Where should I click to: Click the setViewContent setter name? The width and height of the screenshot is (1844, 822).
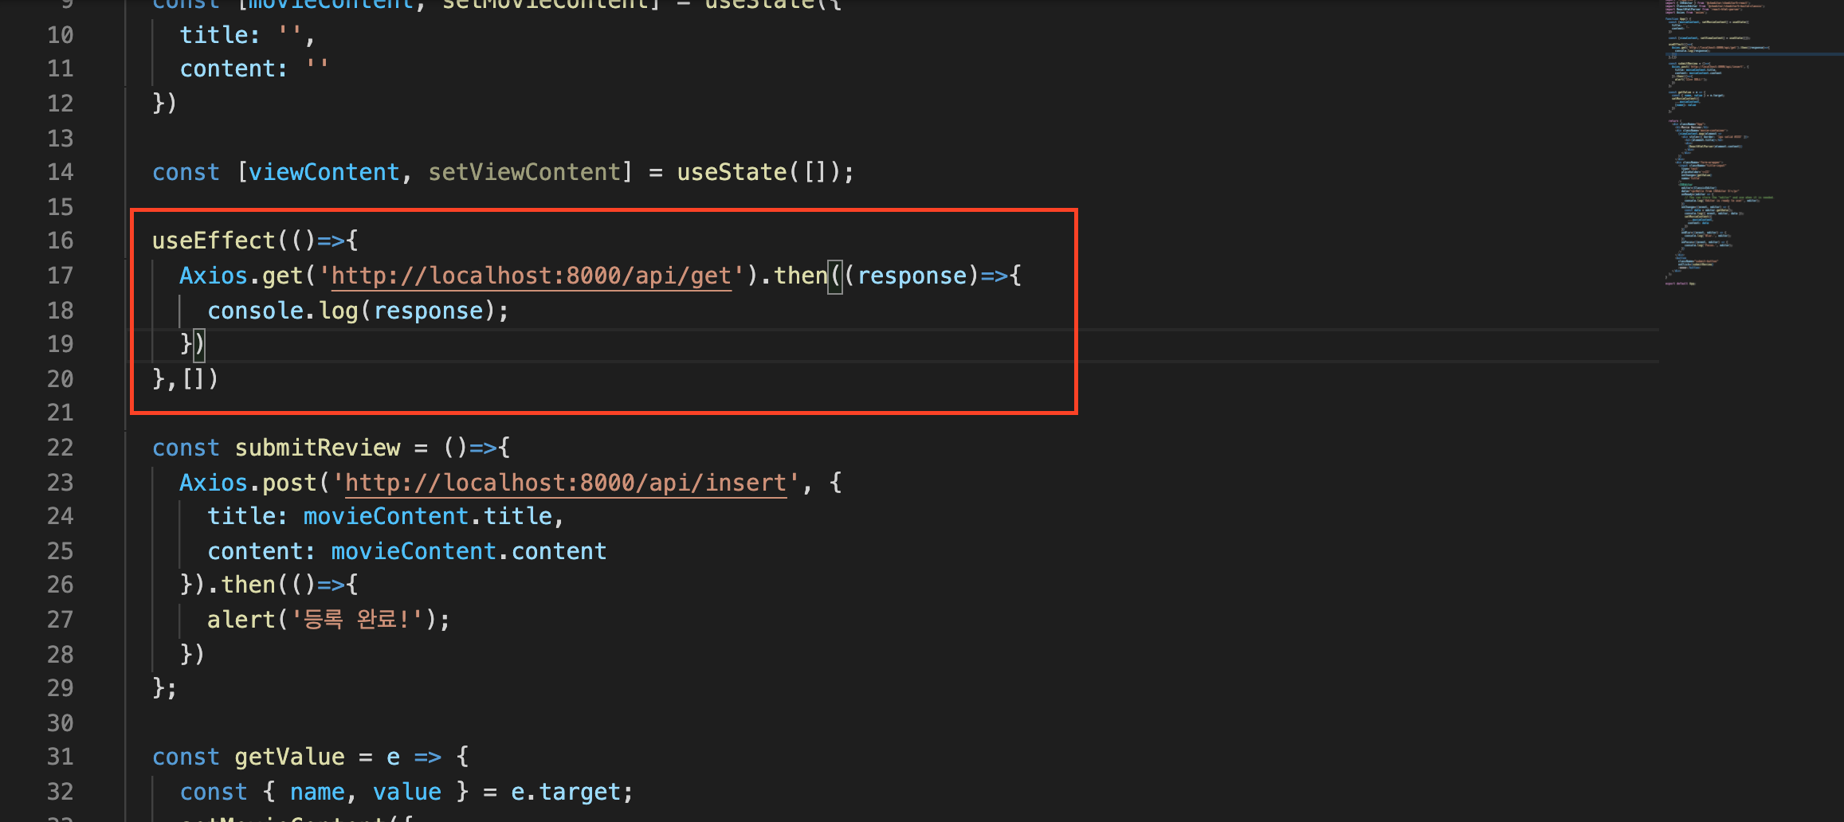(524, 172)
